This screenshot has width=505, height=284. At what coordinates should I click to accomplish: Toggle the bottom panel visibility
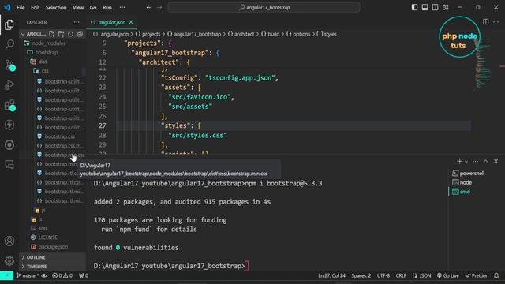(x=425, y=7)
